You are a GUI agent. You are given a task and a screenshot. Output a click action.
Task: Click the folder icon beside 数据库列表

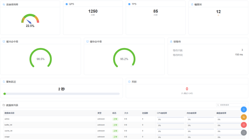click(x=4, y=105)
